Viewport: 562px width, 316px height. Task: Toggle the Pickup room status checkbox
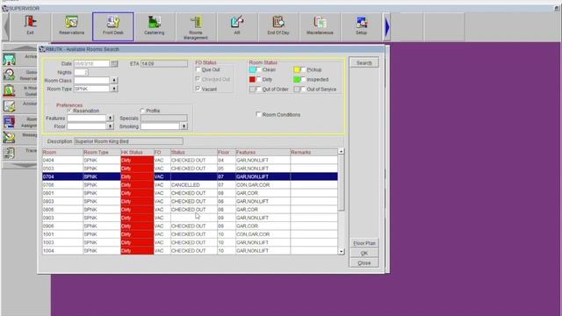tap(303, 69)
